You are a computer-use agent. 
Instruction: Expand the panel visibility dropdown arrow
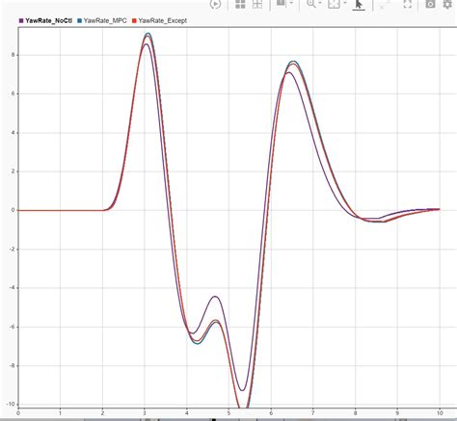coord(291,3)
